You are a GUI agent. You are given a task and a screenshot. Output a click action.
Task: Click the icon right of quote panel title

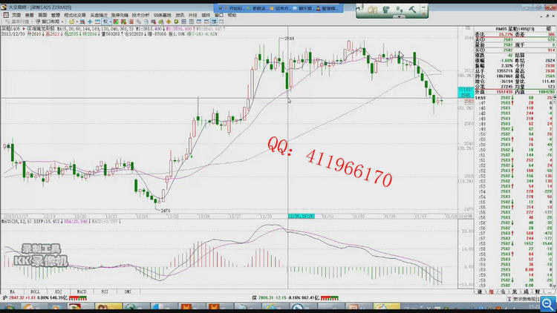tap(548, 29)
